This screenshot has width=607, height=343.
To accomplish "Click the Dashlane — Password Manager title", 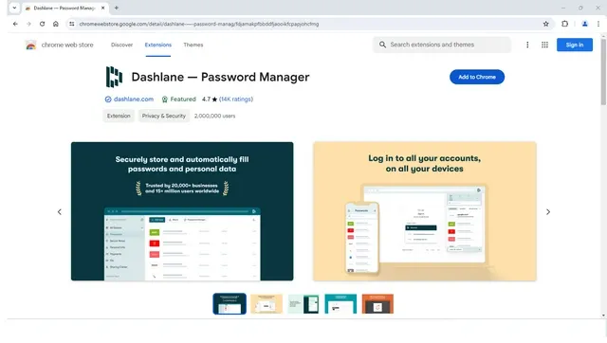I will pyautogui.click(x=220, y=77).
